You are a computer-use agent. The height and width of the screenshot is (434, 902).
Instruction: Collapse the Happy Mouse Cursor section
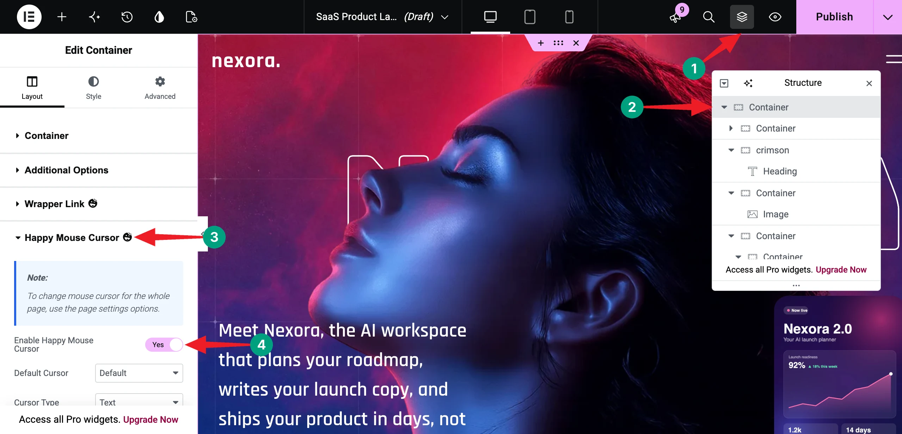click(x=99, y=237)
